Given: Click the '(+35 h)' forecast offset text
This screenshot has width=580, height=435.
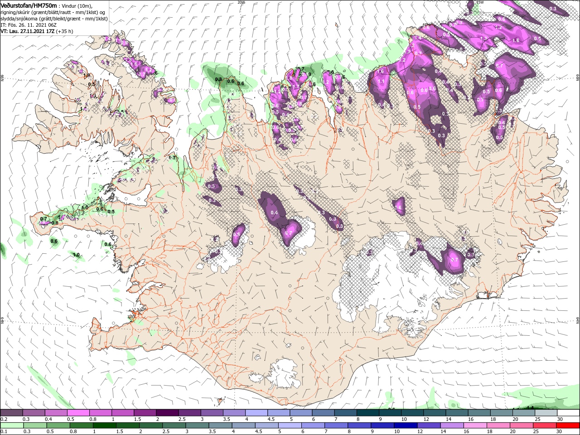Looking at the screenshot, I should tap(65, 31).
